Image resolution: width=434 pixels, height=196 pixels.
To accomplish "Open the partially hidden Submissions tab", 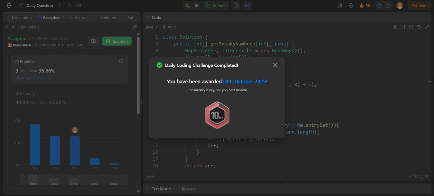I will coord(130,17).
